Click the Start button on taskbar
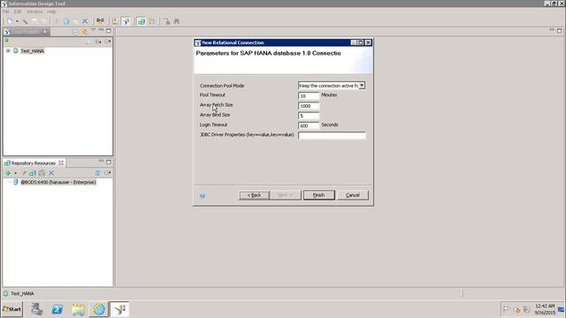 click(x=11, y=309)
